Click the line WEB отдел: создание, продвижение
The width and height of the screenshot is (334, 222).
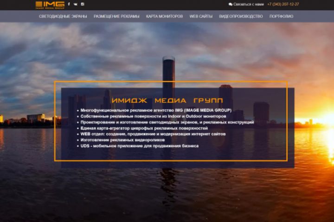point(153,134)
